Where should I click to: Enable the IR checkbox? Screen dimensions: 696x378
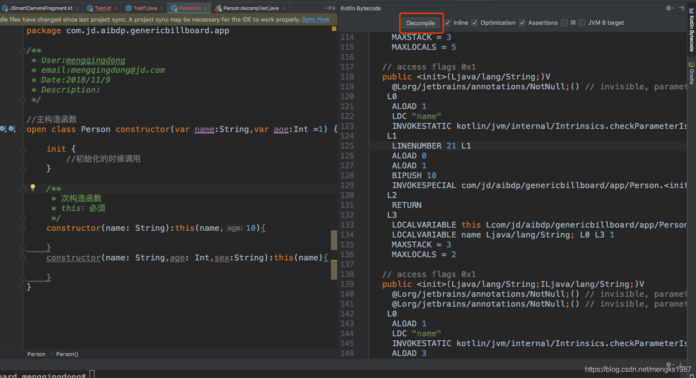coord(564,23)
